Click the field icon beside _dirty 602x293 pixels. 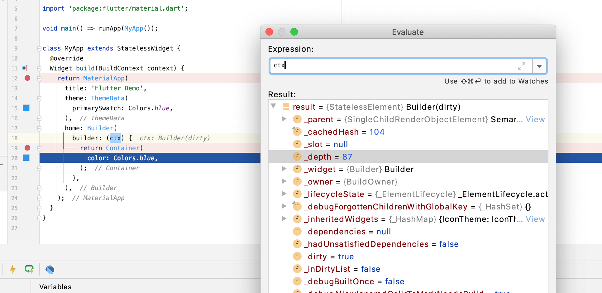297,256
